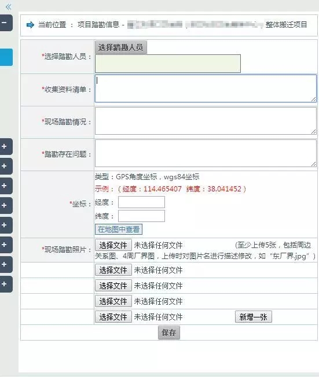
Task: Expand the second plus sidebar item
Action: pyautogui.click(x=6, y=166)
